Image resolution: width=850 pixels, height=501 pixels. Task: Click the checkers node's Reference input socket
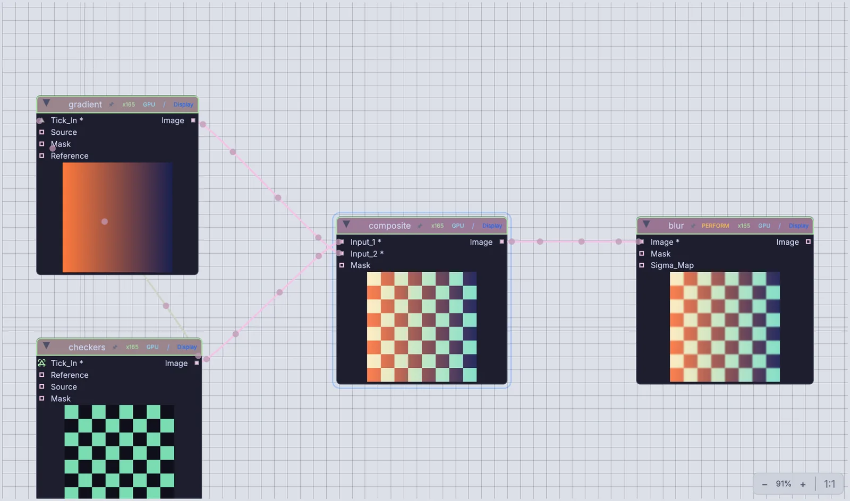[42, 375]
